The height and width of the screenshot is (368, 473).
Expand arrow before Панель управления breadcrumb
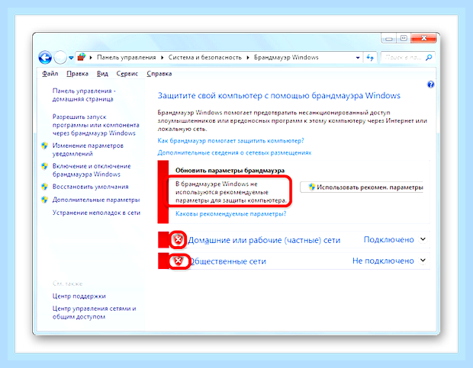pyautogui.click(x=91, y=57)
